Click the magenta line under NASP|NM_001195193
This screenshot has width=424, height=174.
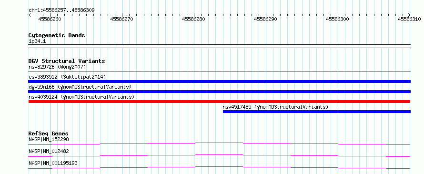219,167
